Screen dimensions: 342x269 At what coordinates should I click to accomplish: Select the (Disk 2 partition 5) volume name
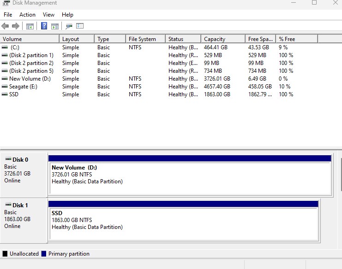click(x=31, y=71)
